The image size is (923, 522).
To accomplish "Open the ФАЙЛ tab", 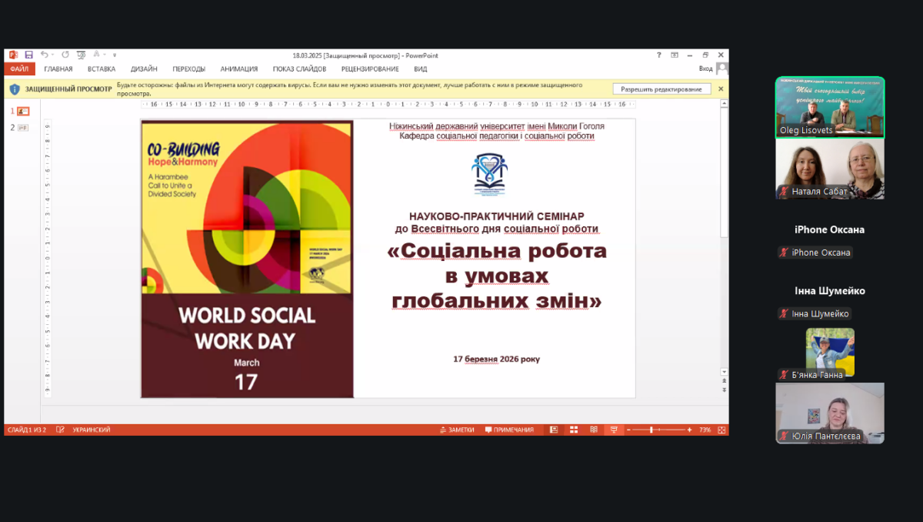I will 19,69.
